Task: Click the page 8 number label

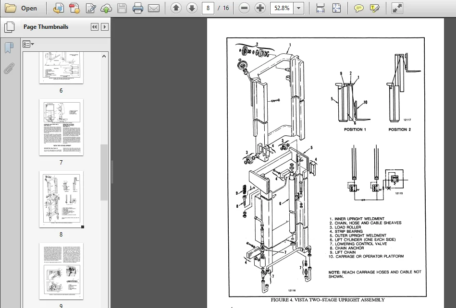Action: click(x=61, y=234)
